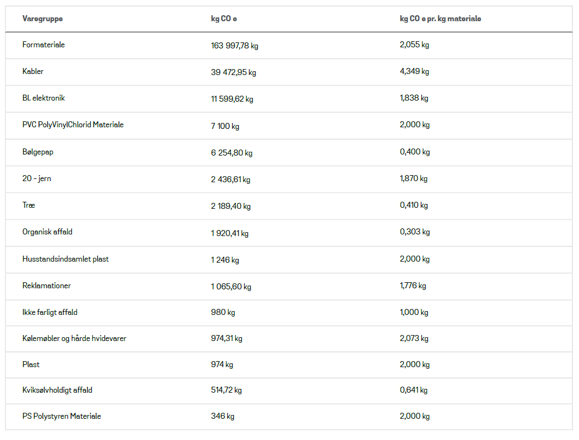
Task: Select Kviksølvholdigt affald row
Action: 289,391
